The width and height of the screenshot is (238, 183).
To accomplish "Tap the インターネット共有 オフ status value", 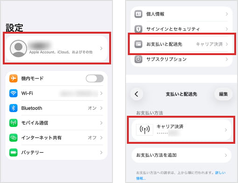I will (x=92, y=138).
